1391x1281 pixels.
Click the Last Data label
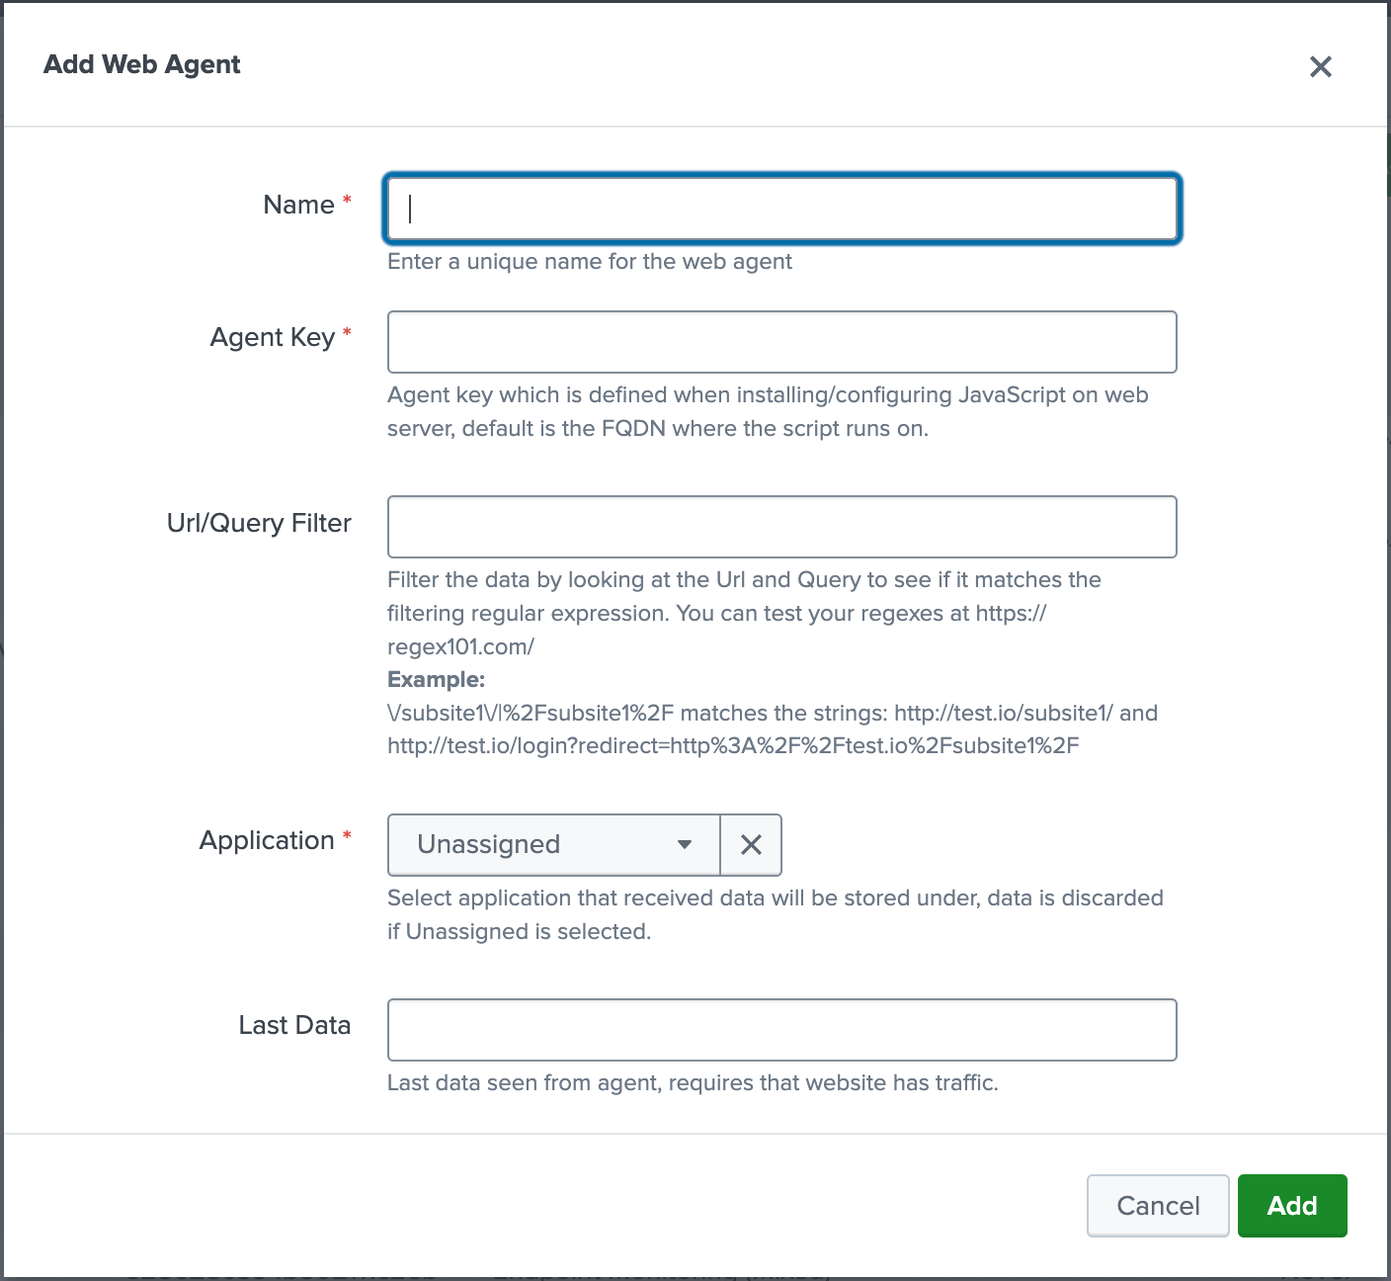coord(294,1025)
